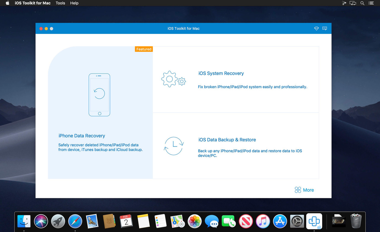Open FaceTime from the Dock
The height and width of the screenshot is (232, 380).
pos(229,221)
